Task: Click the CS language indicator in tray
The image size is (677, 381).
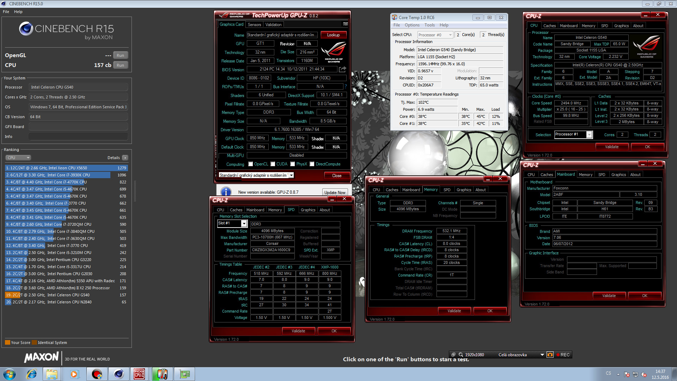Action: [609, 373]
